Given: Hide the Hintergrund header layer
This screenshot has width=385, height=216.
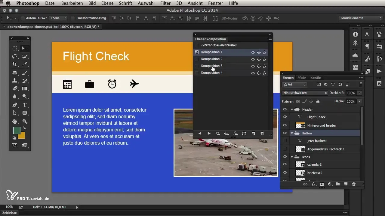Looking at the screenshot, I should (285, 125).
